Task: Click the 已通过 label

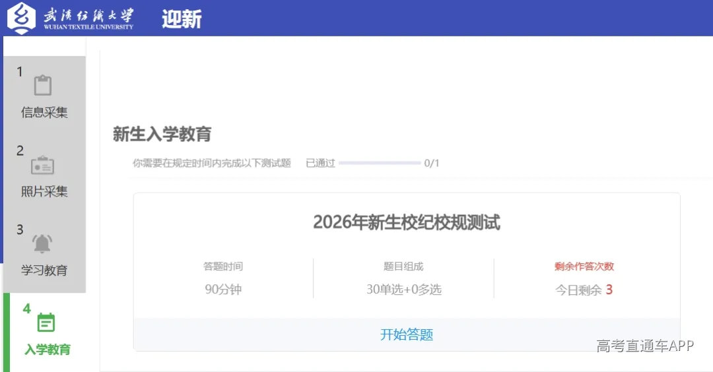Action: click(320, 163)
